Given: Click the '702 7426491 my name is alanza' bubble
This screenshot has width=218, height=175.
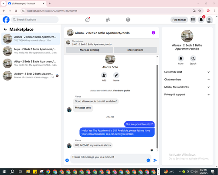Looking at the screenshot, I should tap(93, 145).
